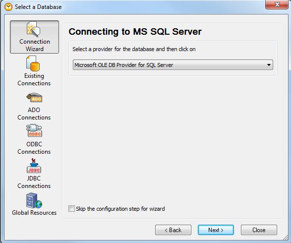Select the ODBC plug icon

34,130
